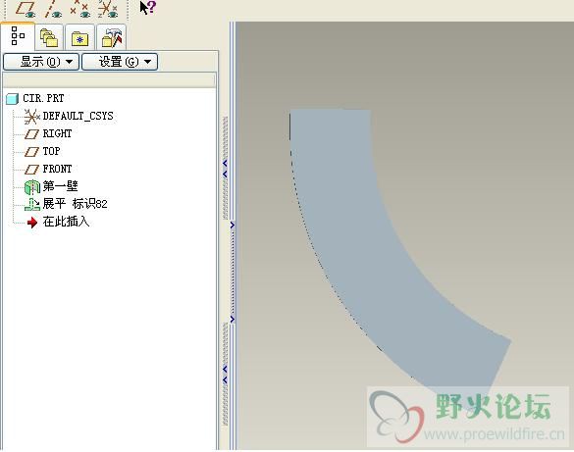The image size is (574, 452).
Task: Select the TOP datum plane
Action: 51,151
